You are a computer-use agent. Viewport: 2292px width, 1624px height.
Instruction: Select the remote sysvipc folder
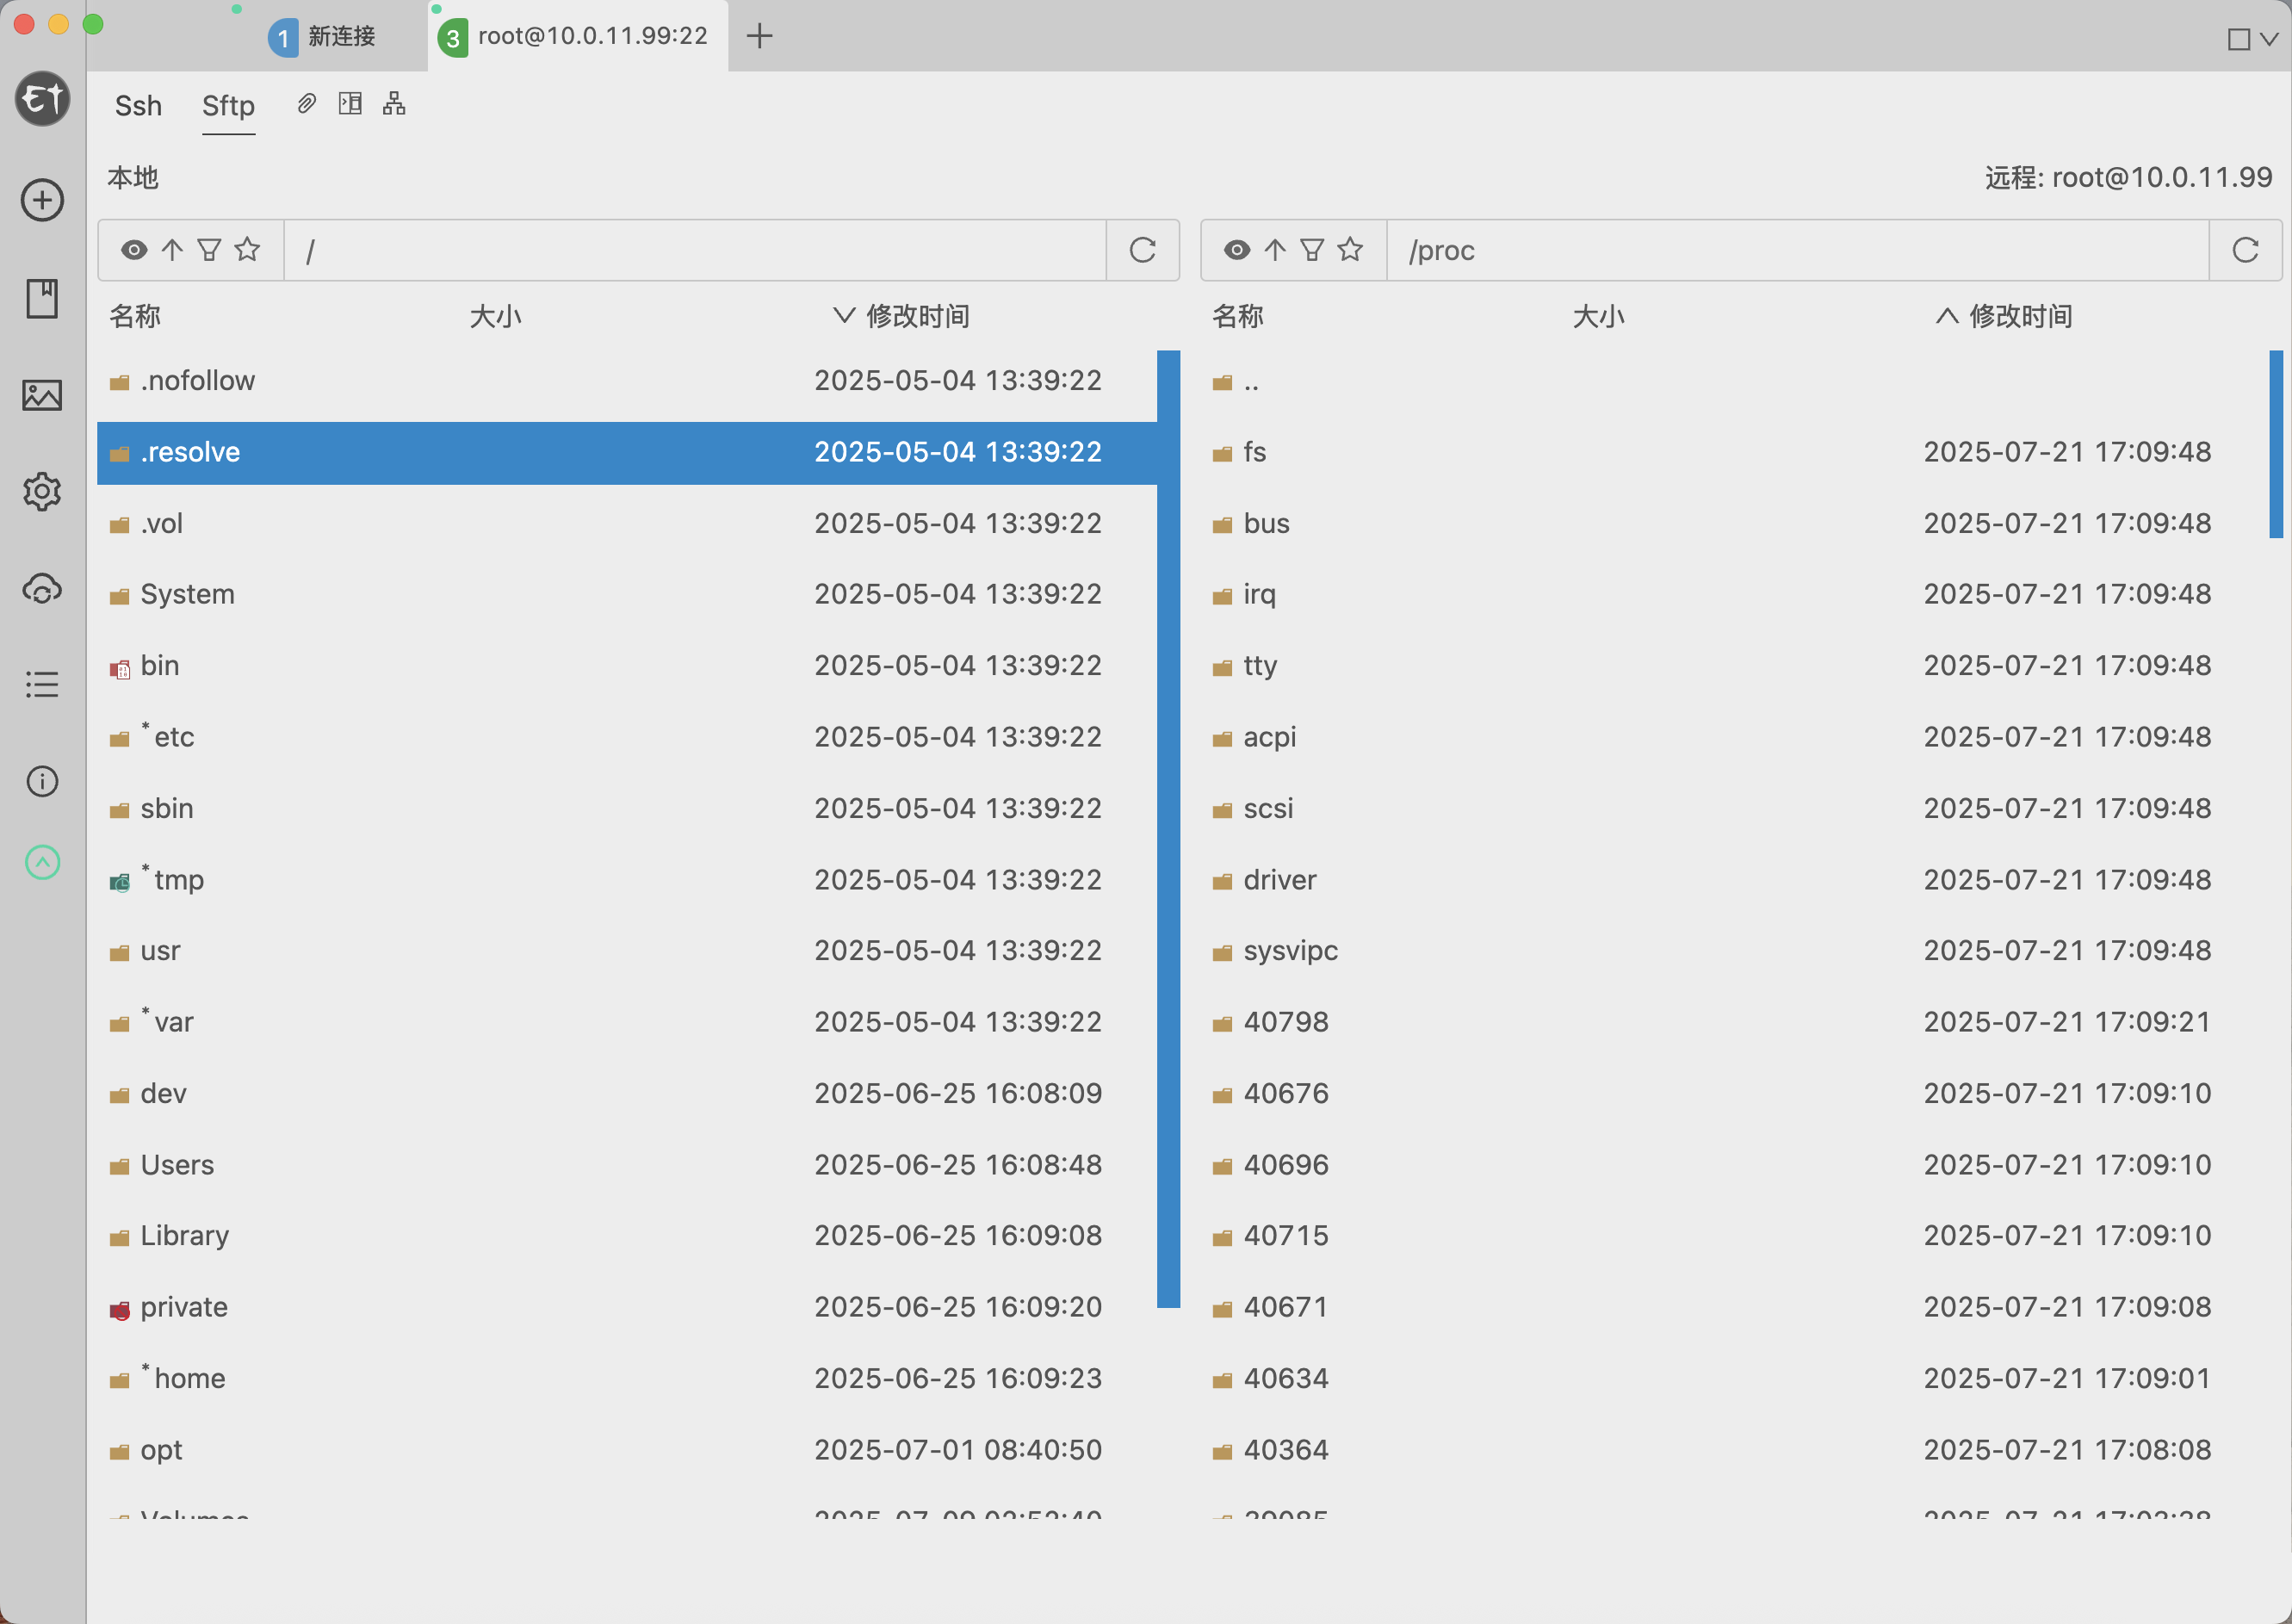(1734, 951)
